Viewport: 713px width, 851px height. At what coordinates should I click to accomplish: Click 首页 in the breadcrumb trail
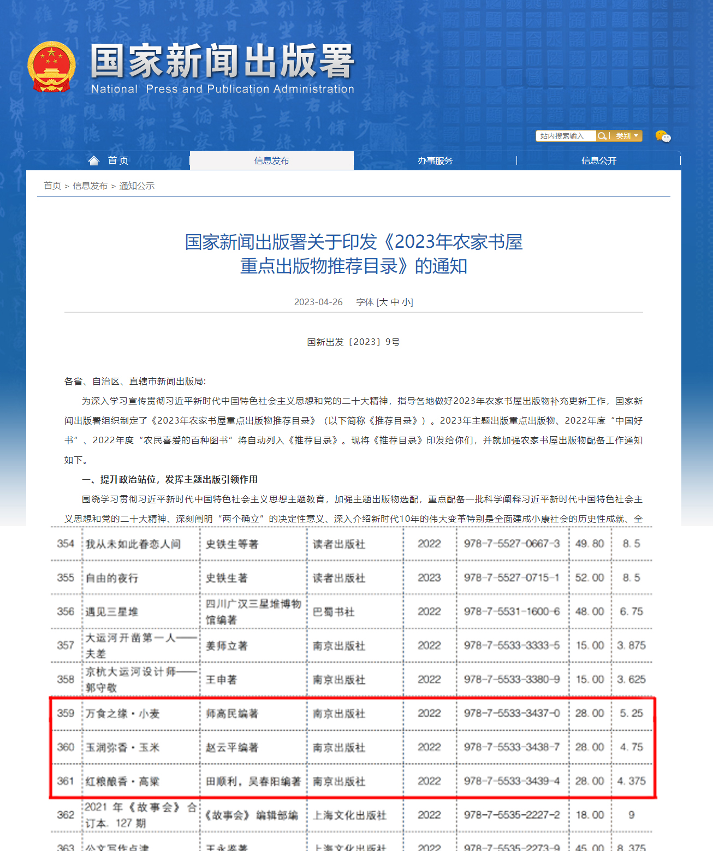pos(52,186)
